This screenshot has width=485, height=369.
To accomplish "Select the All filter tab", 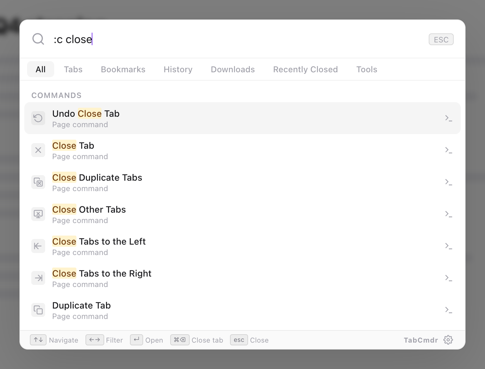I will click(41, 69).
